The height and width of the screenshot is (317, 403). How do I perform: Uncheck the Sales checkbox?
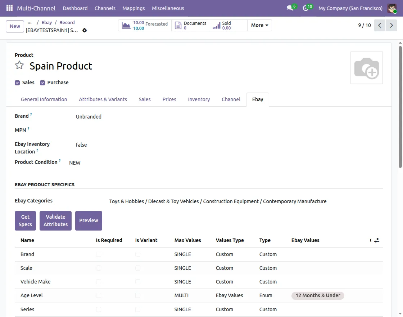click(17, 83)
